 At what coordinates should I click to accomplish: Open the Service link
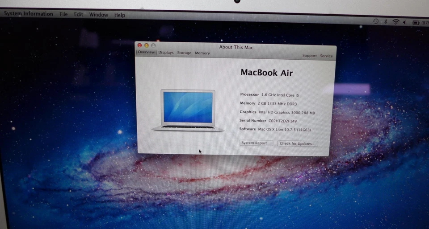coord(326,56)
